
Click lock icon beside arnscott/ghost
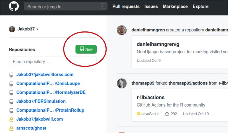(11, 129)
